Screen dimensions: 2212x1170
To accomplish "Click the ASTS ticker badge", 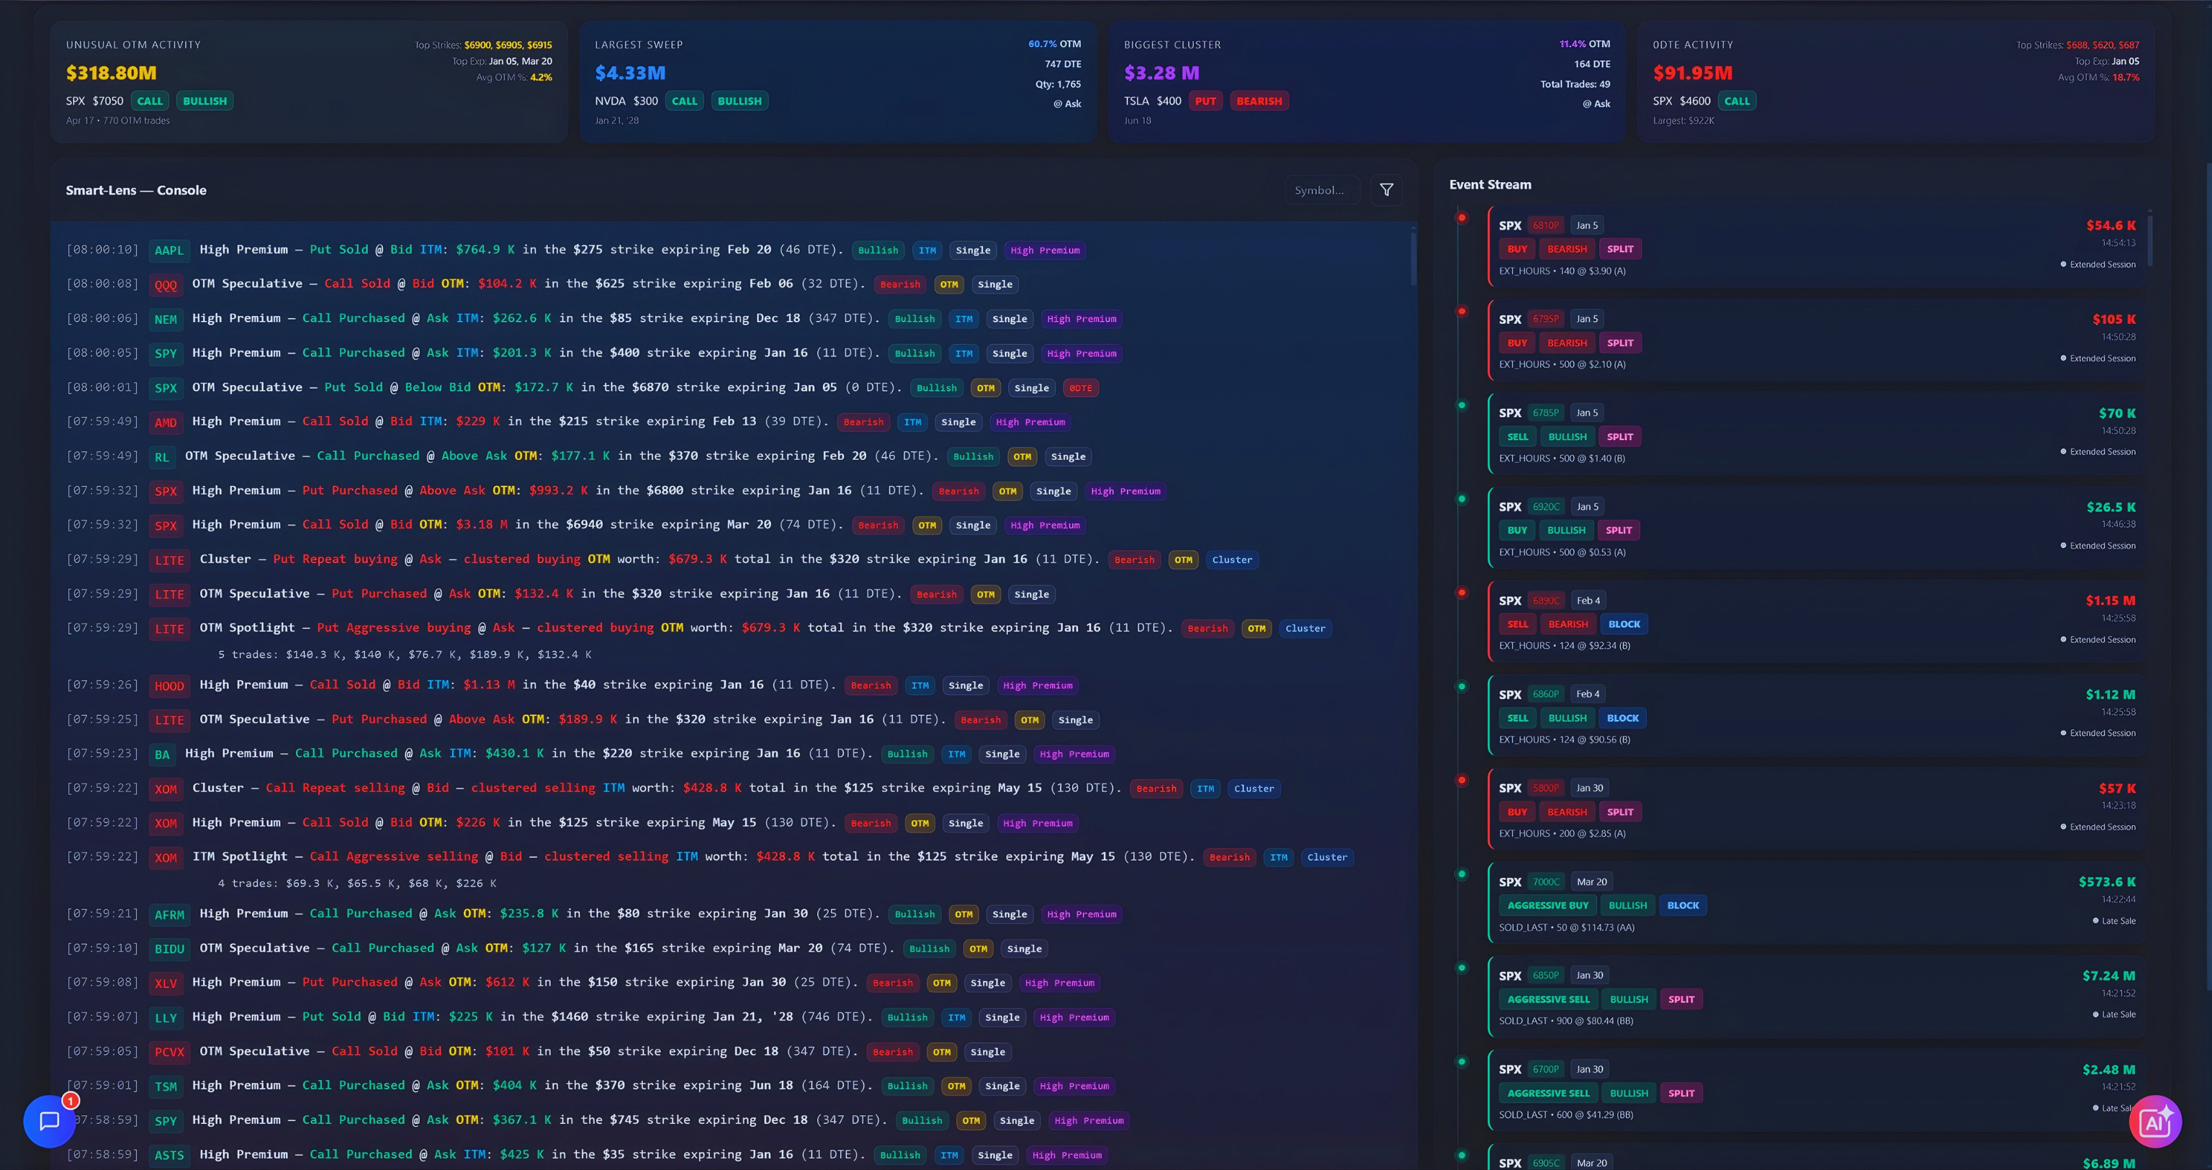I will [x=169, y=1155].
